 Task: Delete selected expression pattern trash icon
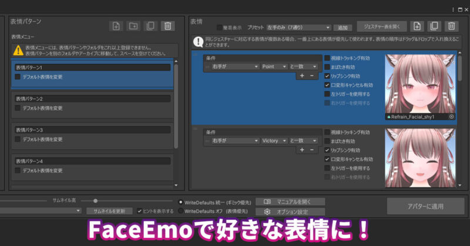click(167, 26)
